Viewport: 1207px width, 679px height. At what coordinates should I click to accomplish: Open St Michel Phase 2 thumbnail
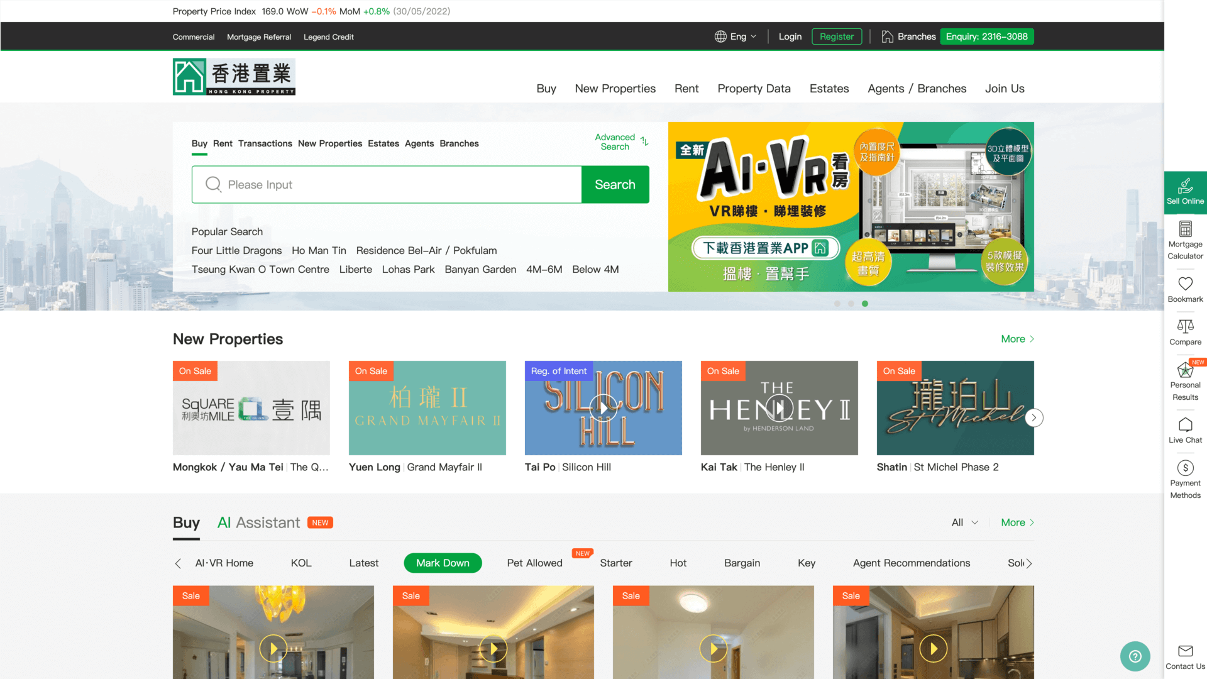point(955,408)
